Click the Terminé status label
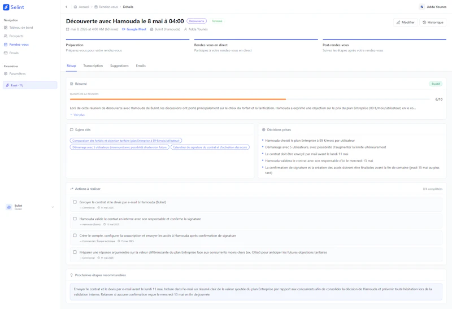This screenshot has width=452, height=309. [217, 21]
